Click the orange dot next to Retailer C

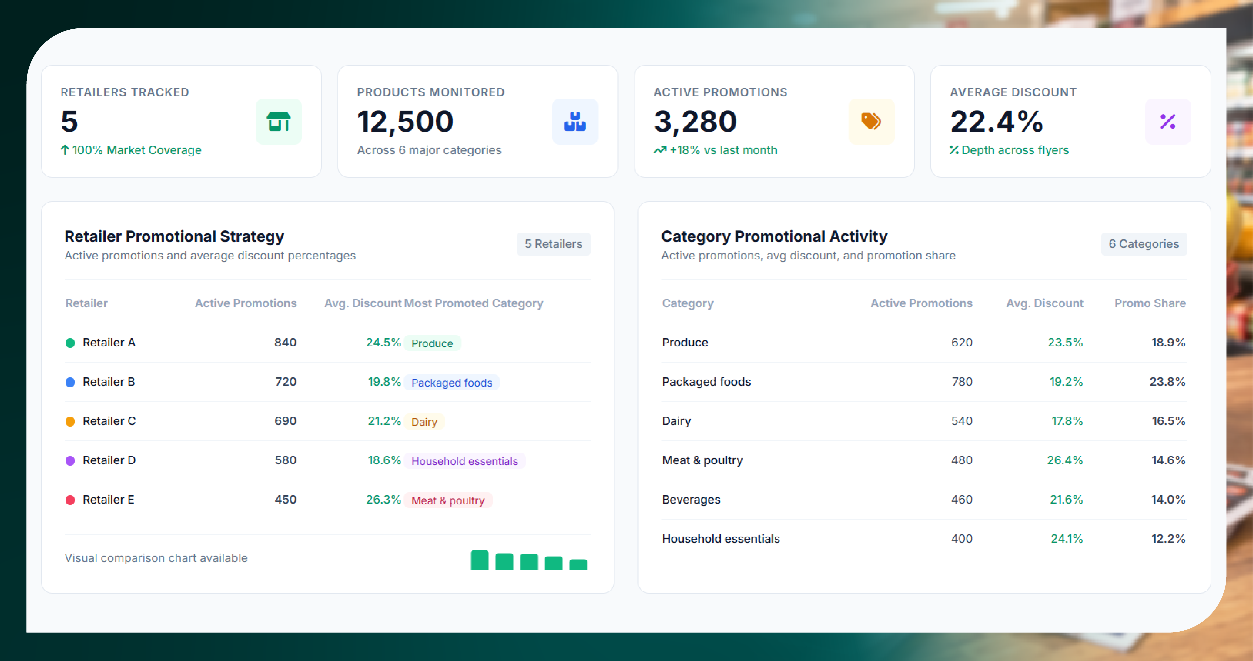pyautogui.click(x=70, y=422)
